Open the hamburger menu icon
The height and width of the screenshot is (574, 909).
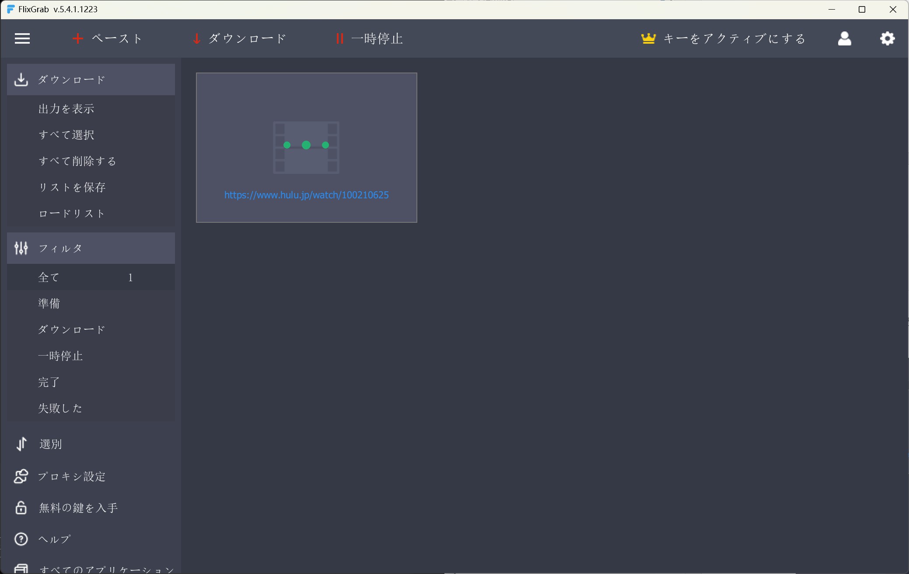pyautogui.click(x=22, y=38)
